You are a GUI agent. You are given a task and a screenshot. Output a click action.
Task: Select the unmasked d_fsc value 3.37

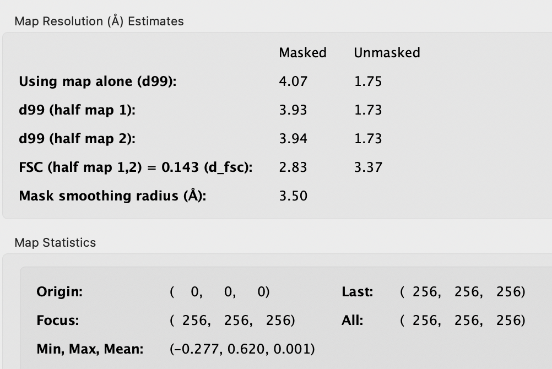(368, 167)
